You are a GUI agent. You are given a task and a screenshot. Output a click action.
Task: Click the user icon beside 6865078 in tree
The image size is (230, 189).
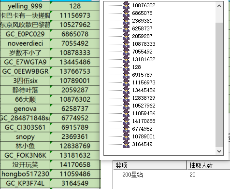(126, 13)
